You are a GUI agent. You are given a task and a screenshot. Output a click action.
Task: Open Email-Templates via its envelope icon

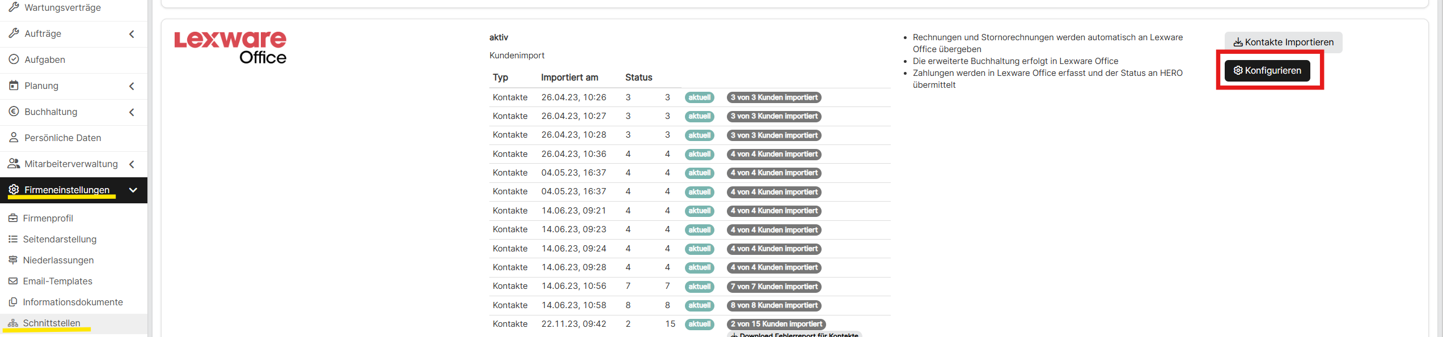coord(13,281)
